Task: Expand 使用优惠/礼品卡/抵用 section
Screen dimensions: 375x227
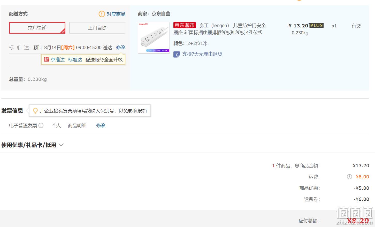Action: click(x=32, y=145)
